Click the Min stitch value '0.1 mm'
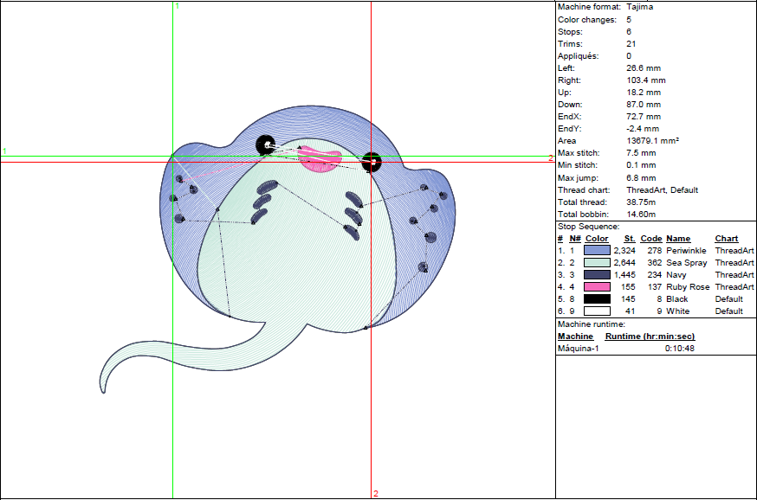Image resolution: width=757 pixels, height=500 pixels. coord(641,165)
